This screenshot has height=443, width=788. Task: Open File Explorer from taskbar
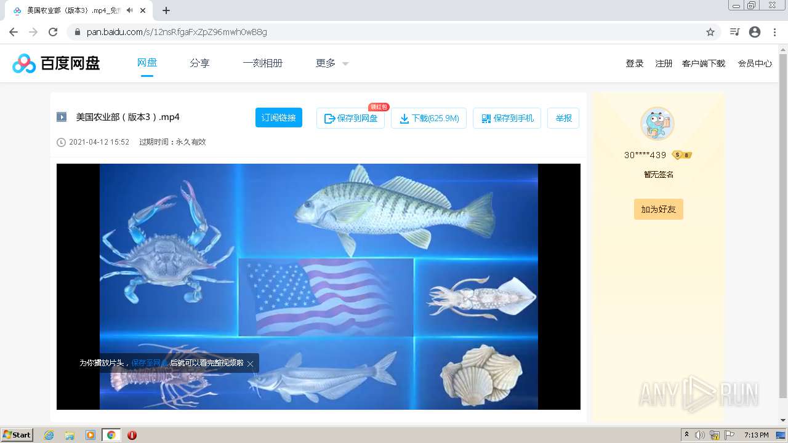[x=70, y=435]
